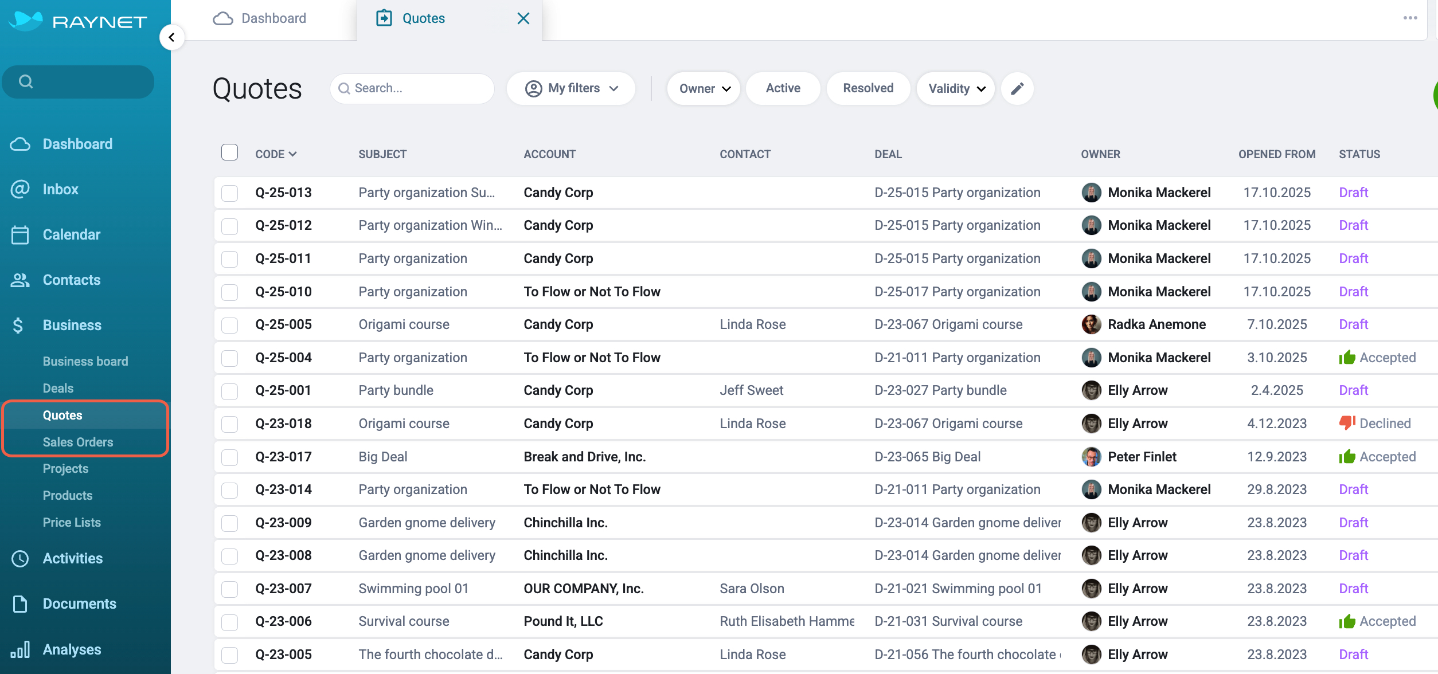
Task: Toggle the select-all checkbox in header
Action: pyautogui.click(x=229, y=152)
